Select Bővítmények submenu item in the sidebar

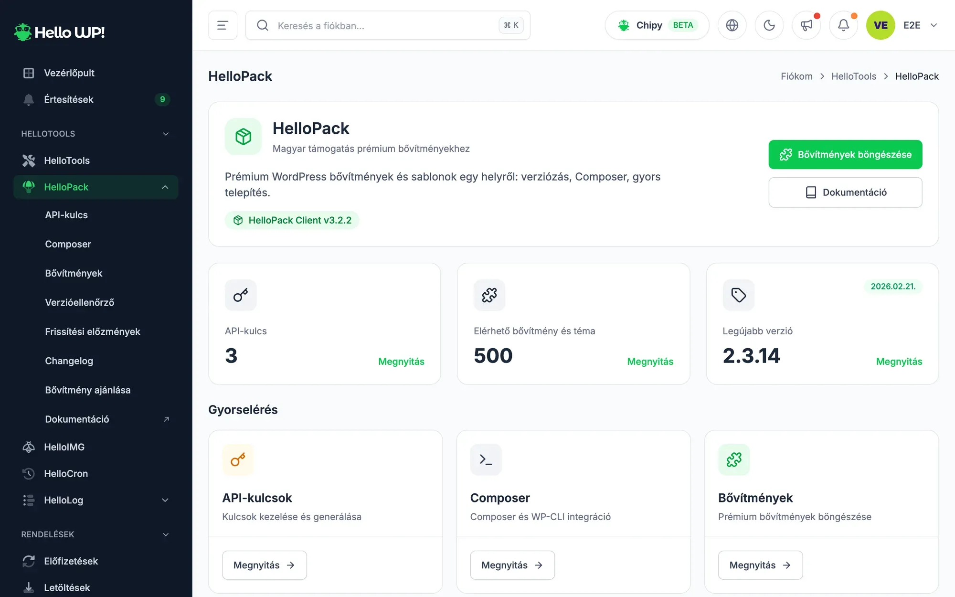click(74, 273)
